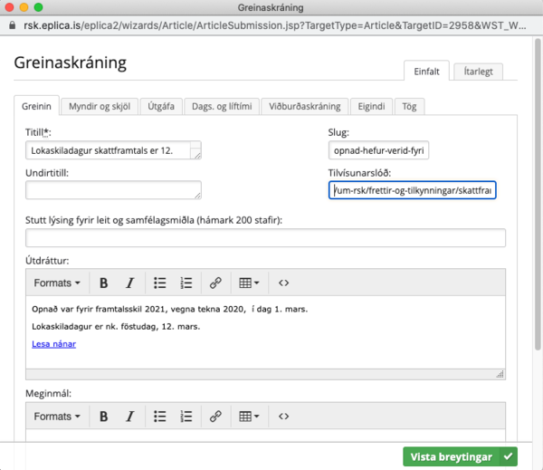Screen dimensions: 543x470
Task: Insert link in Útdráttur editor
Action: (215, 283)
